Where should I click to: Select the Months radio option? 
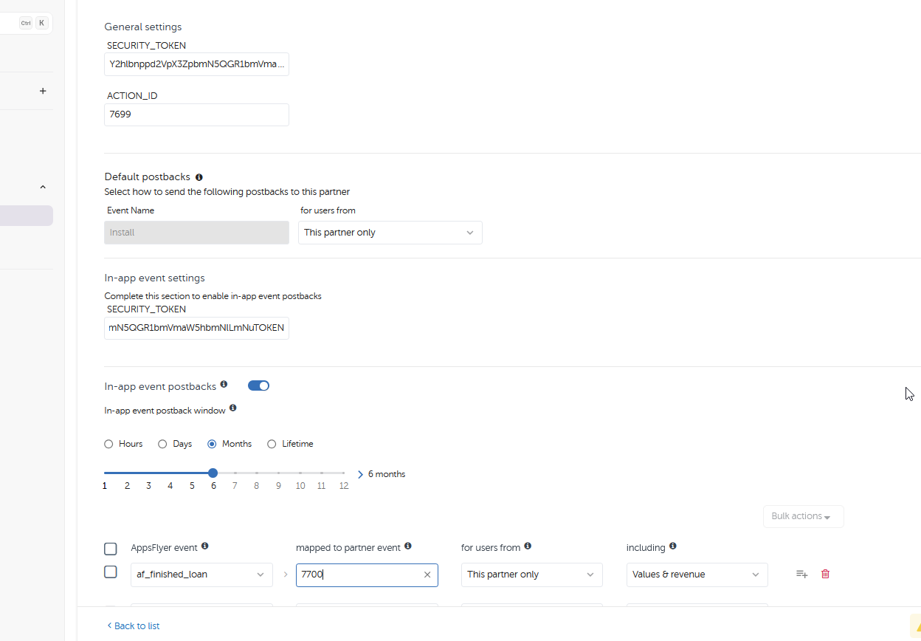[212, 444]
